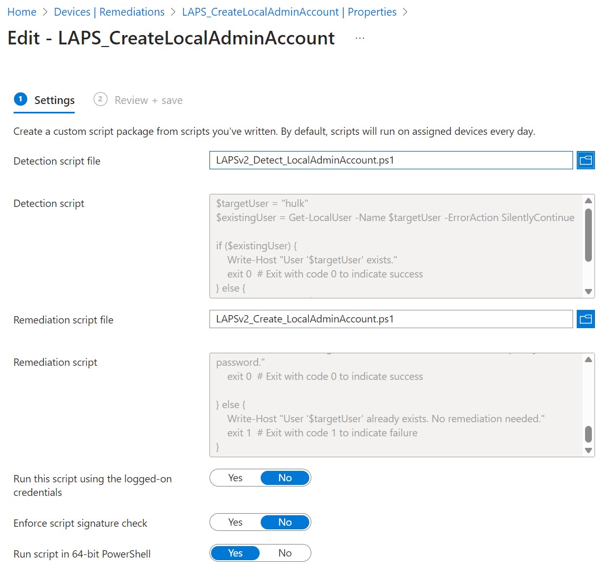Set Run script in 64-bit PowerShell to Yes
This screenshot has width=607, height=579.
click(x=235, y=553)
